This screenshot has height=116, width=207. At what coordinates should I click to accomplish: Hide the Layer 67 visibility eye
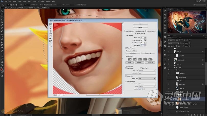[x=169, y=51]
